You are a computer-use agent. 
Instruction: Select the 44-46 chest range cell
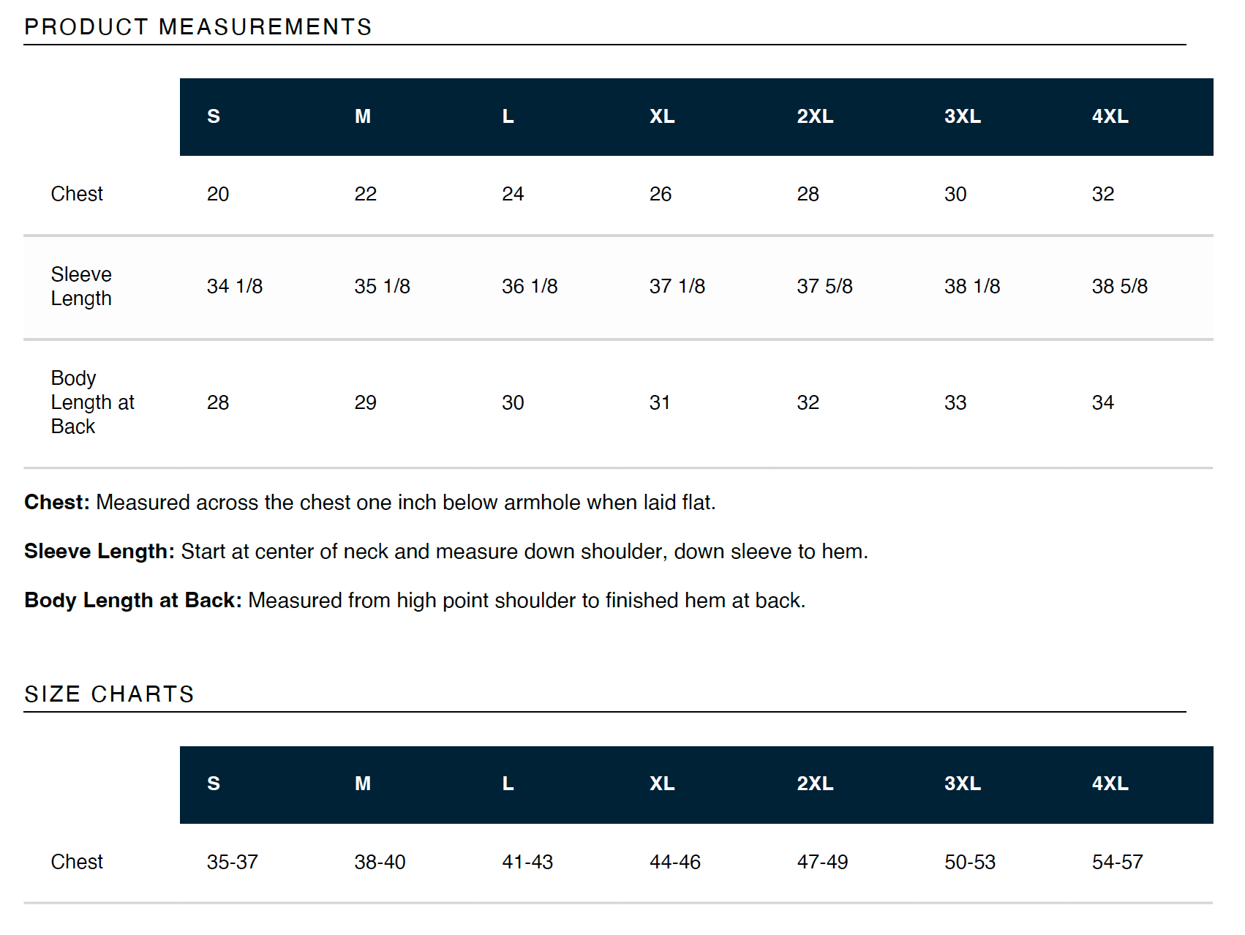(675, 862)
